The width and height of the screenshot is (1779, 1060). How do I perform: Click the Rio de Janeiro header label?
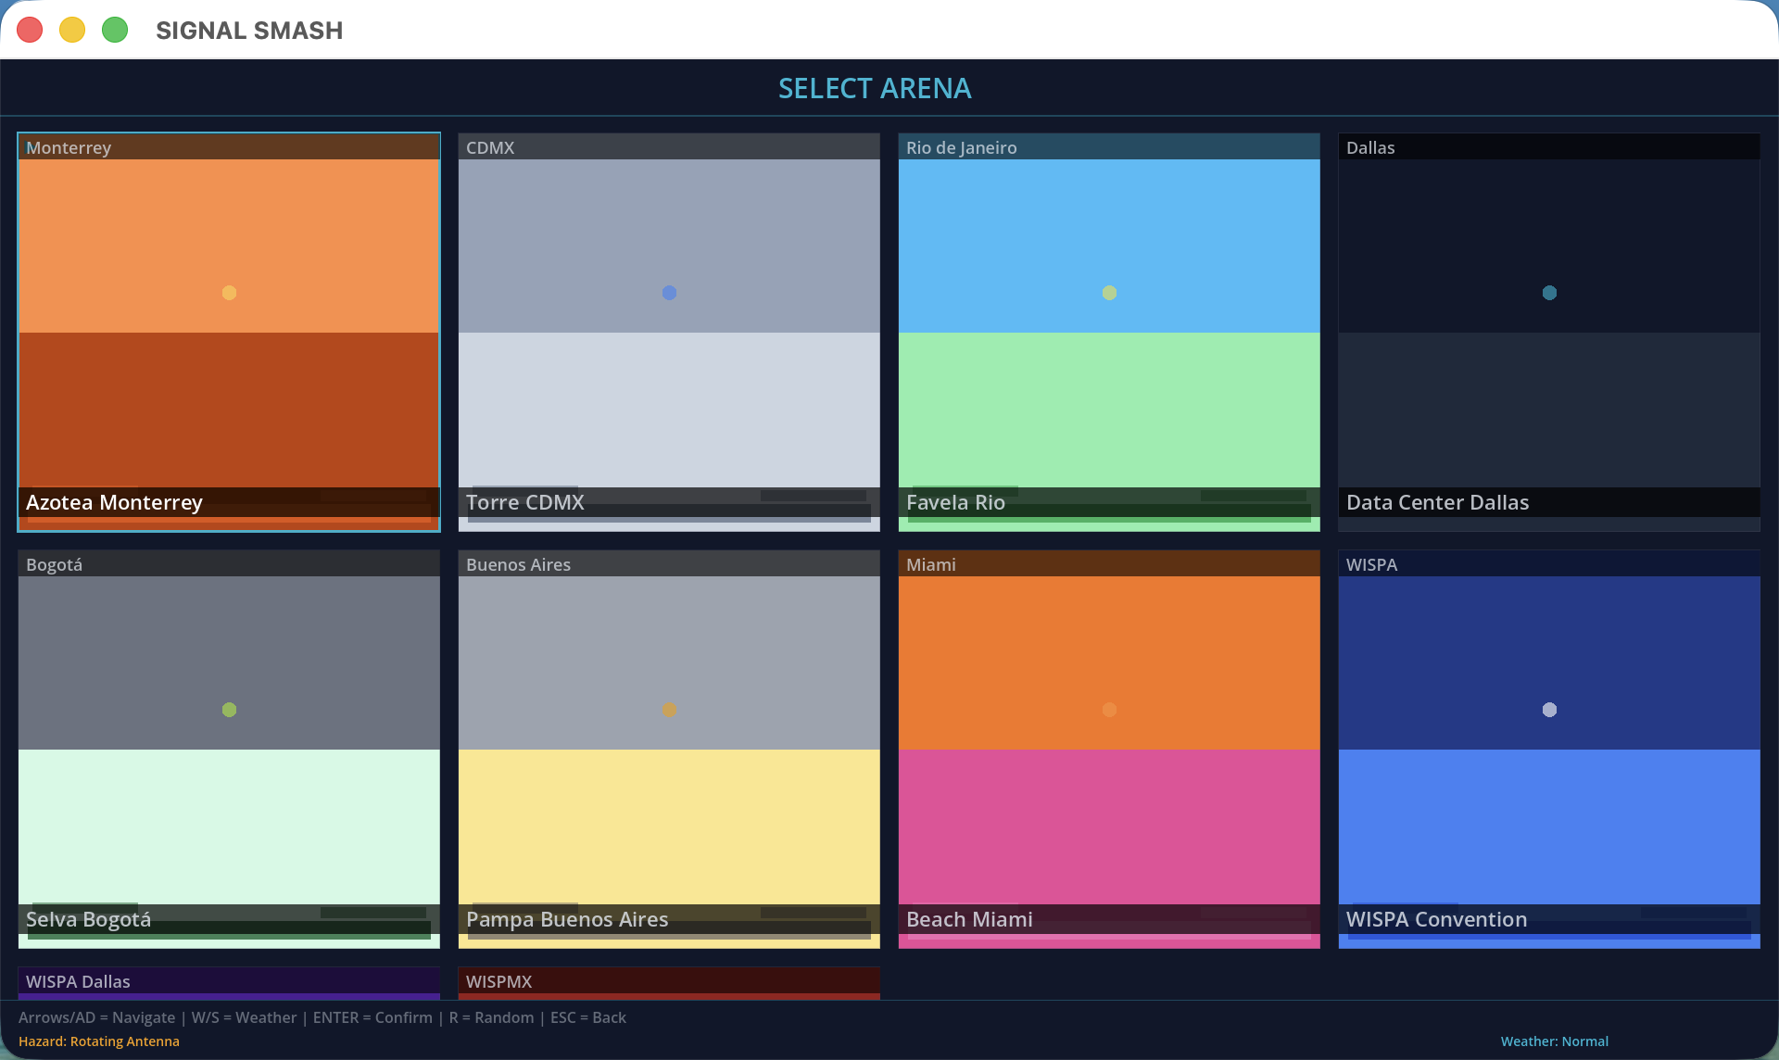click(x=961, y=147)
